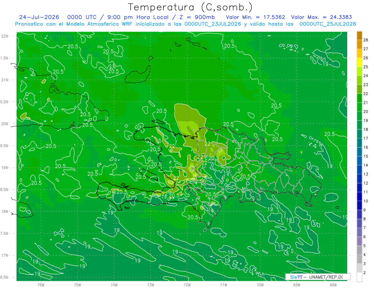The image size is (374, 289).
Task: Click the "0000 UTC" time label in header
Action: click(82, 17)
